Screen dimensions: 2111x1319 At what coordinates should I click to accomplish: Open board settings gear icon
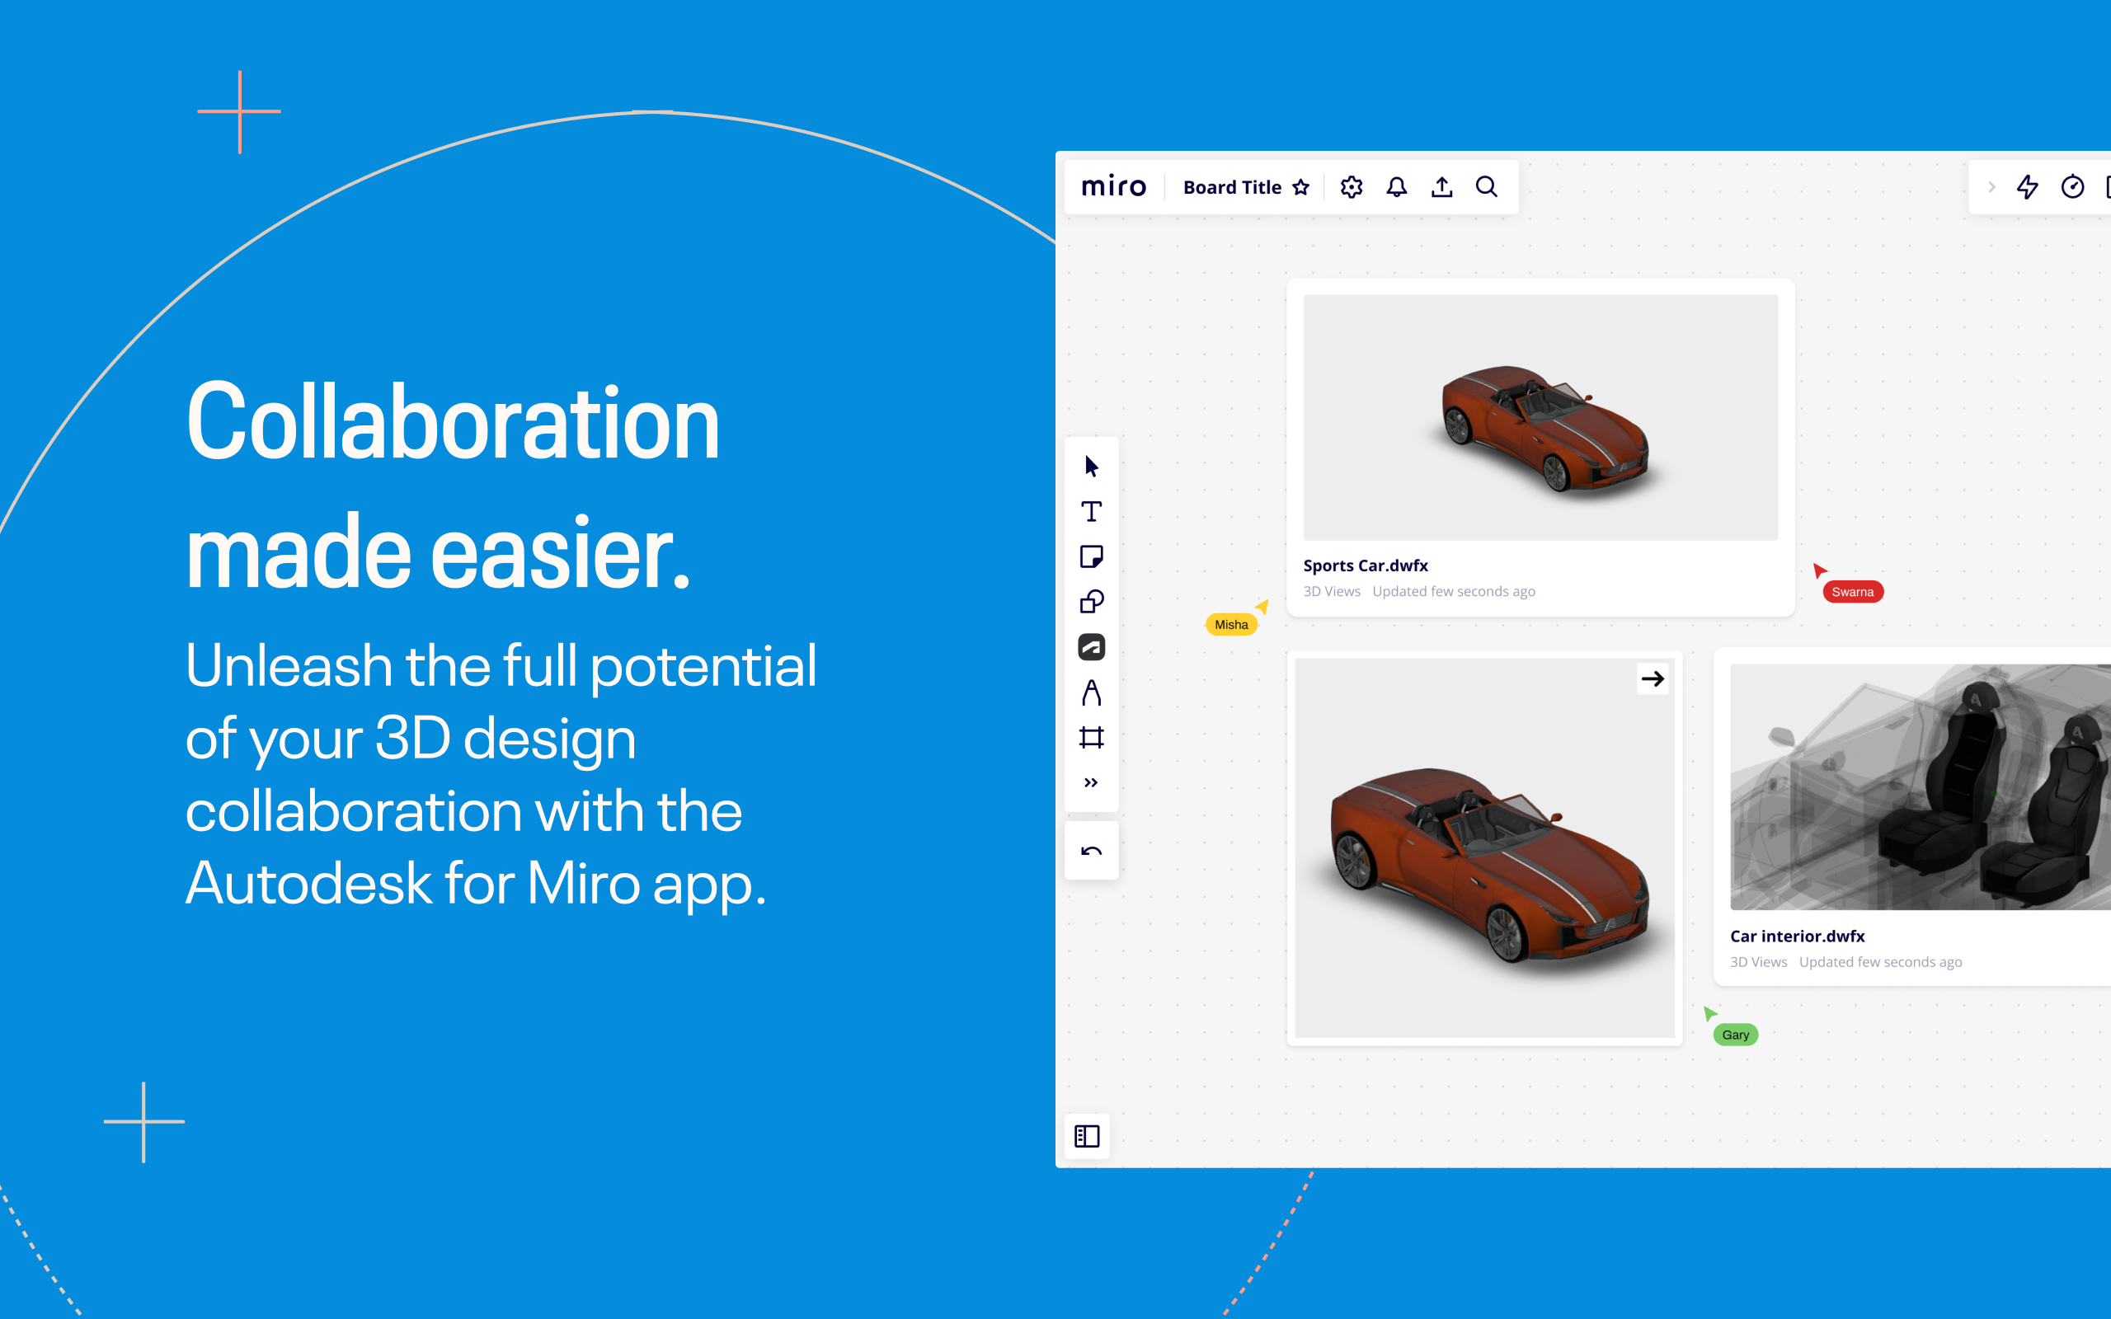[1352, 188]
